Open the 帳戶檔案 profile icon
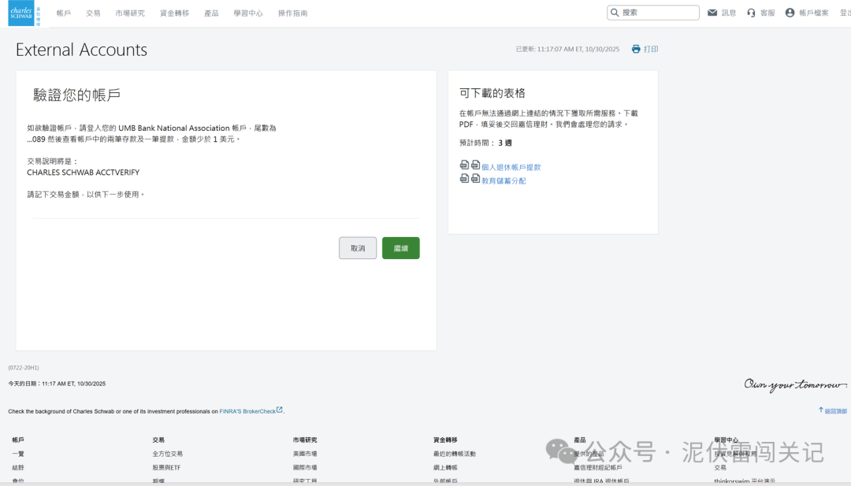Viewport: 851px width, 486px height. [790, 12]
